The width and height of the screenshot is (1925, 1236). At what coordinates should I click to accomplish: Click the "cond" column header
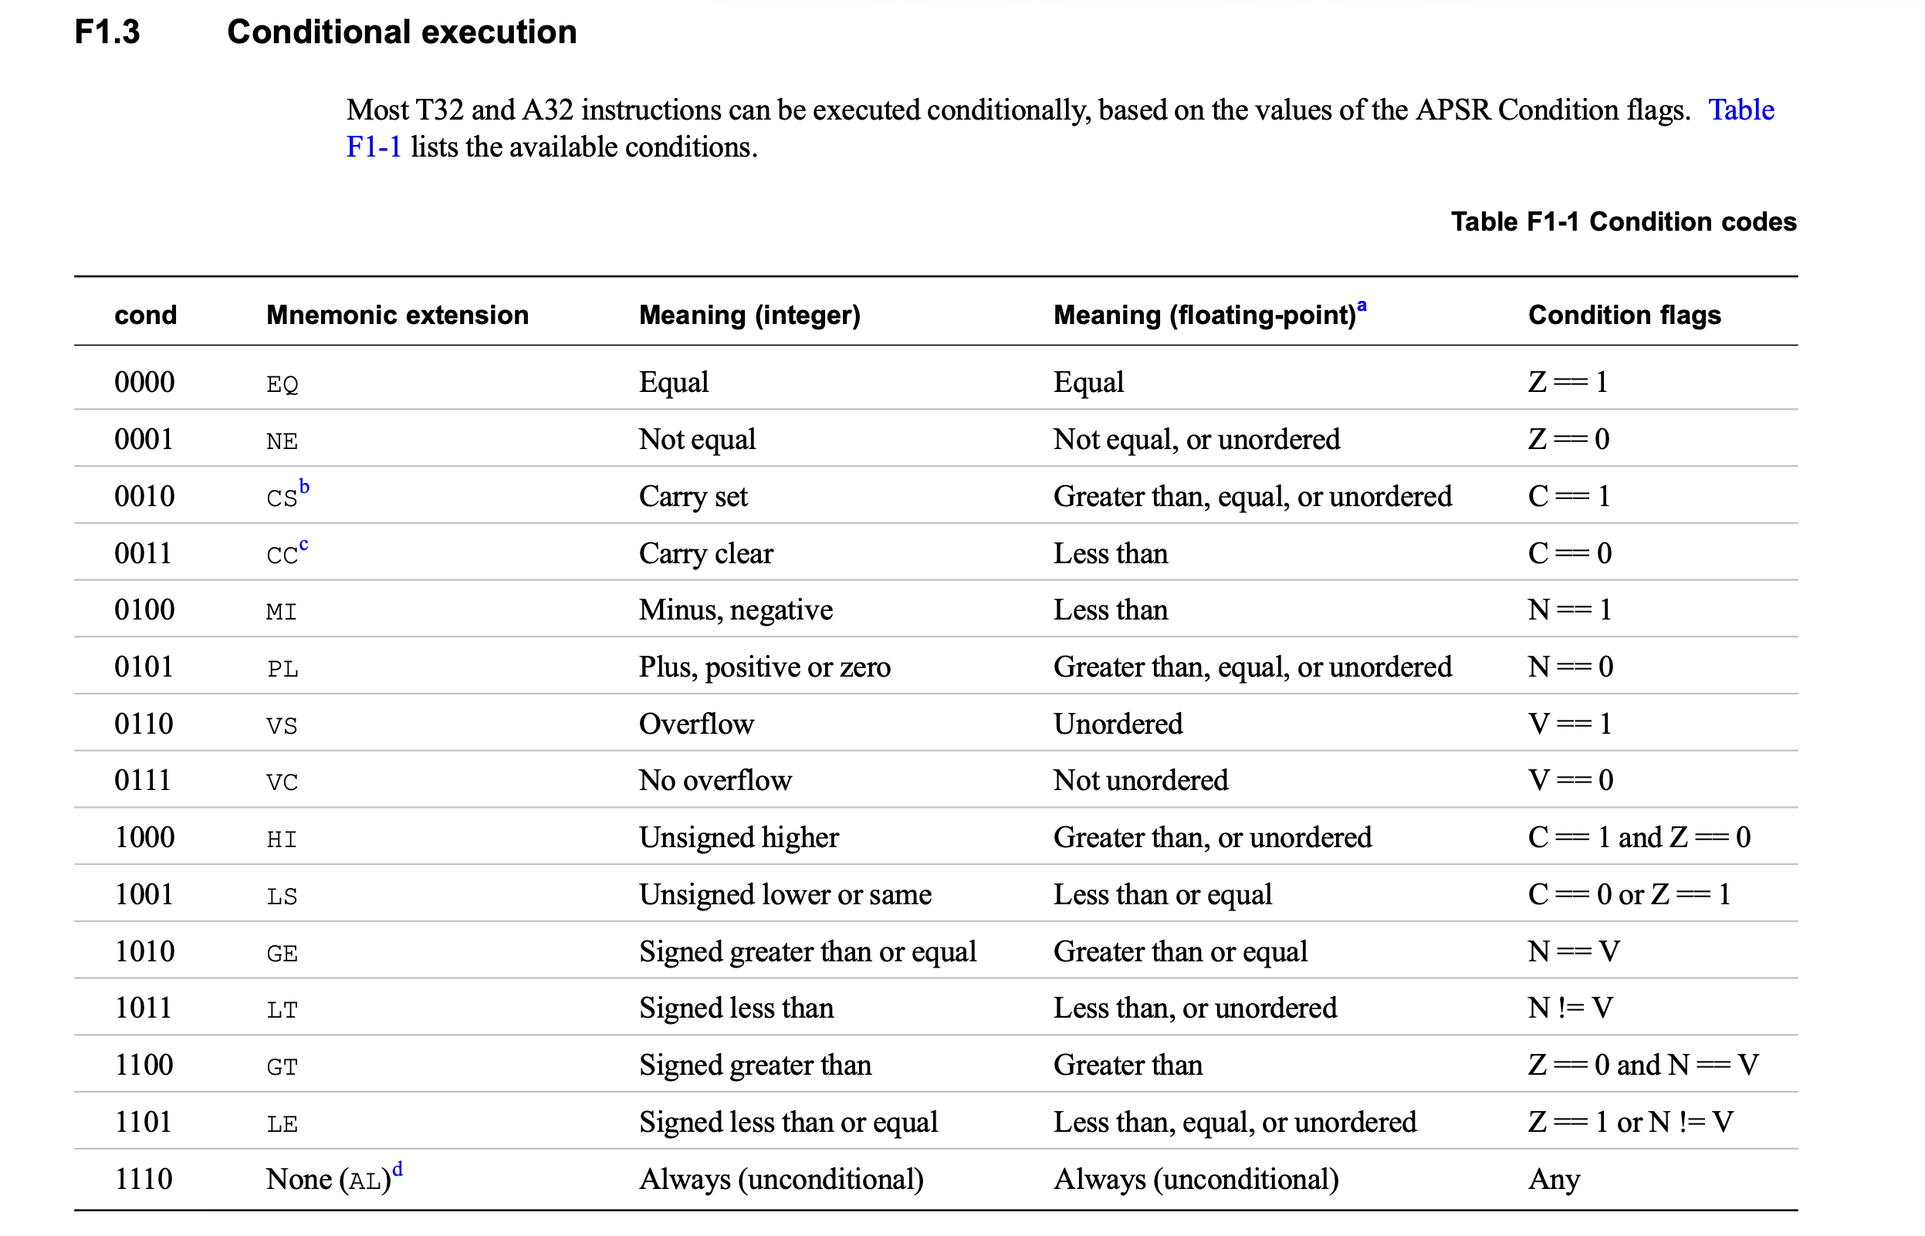[145, 315]
